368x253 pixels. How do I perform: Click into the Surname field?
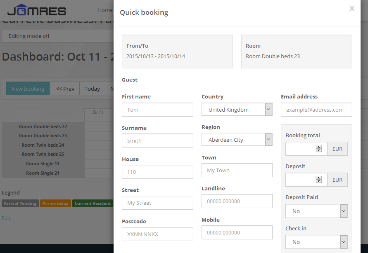click(157, 141)
